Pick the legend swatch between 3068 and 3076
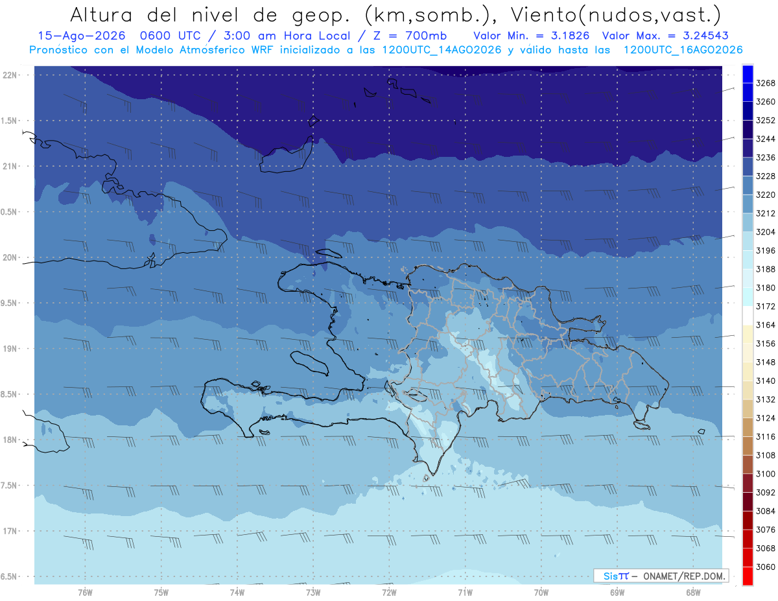 click(748, 538)
